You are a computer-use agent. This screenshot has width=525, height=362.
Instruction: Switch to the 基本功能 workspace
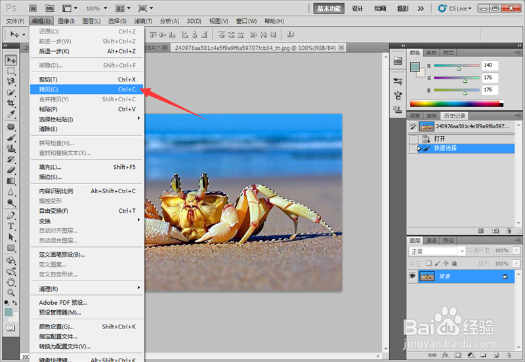pyautogui.click(x=329, y=9)
